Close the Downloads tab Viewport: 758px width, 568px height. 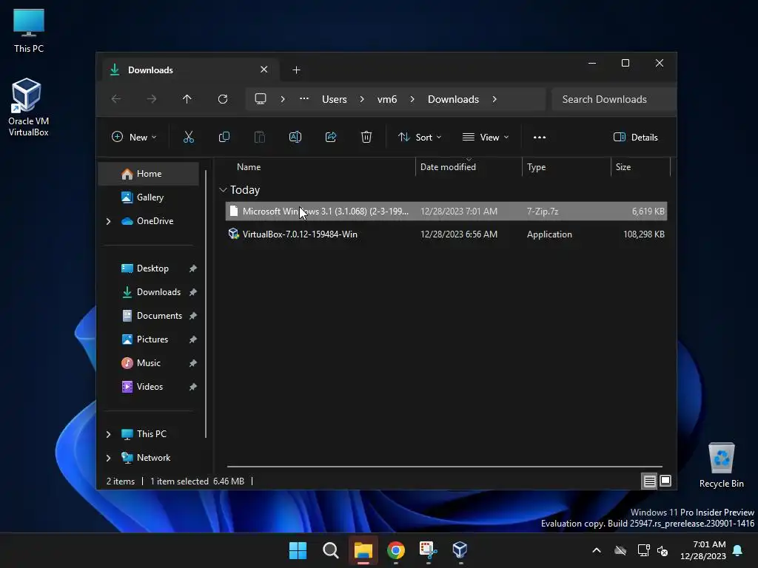coord(264,70)
